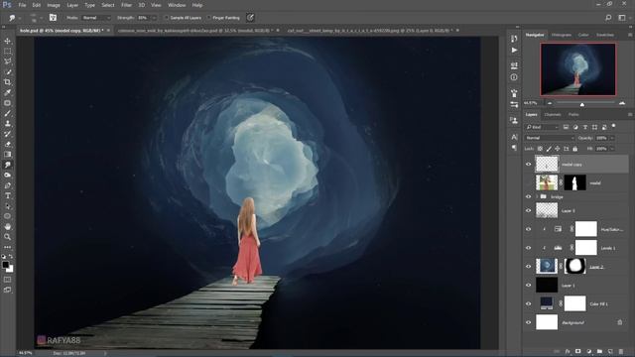Image resolution: width=635 pixels, height=357 pixels.
Task: Open the layer Opacity dropdown arrow
Action: coord(612,138)
